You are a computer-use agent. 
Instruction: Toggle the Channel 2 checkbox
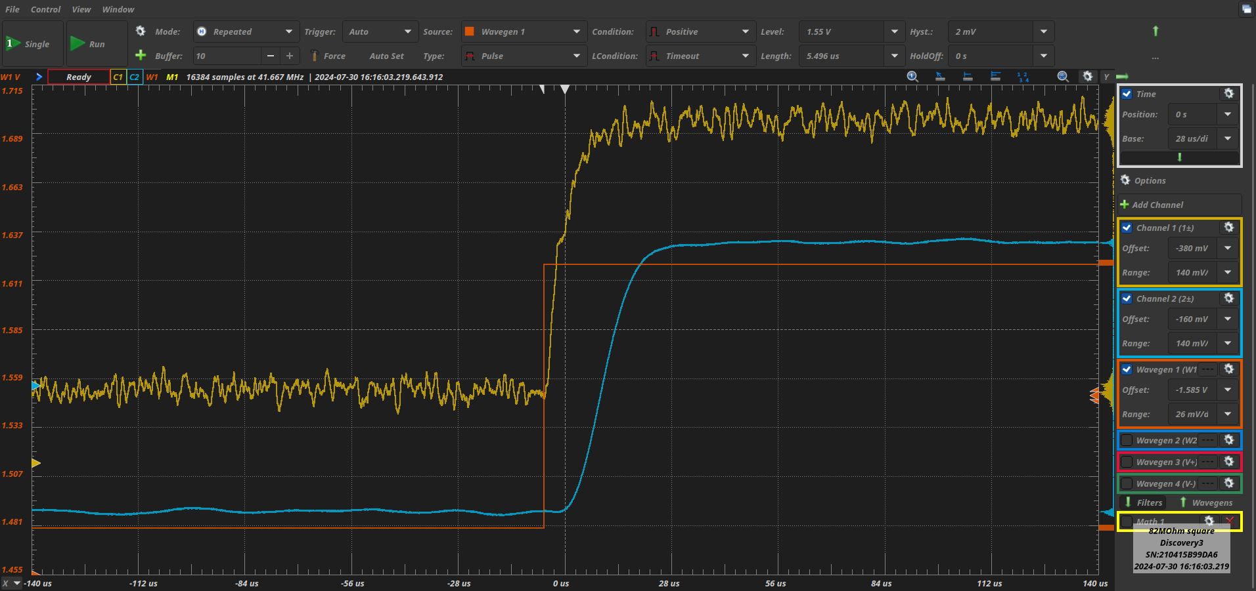[1127, 298]
